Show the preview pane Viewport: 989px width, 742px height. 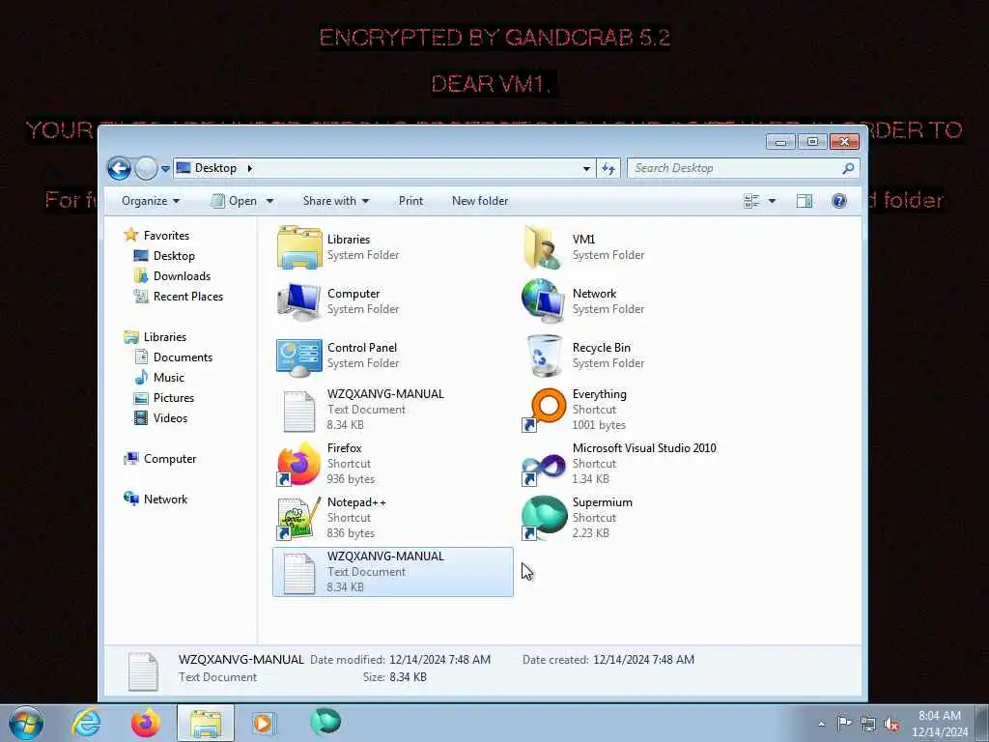tap(805, 201)
